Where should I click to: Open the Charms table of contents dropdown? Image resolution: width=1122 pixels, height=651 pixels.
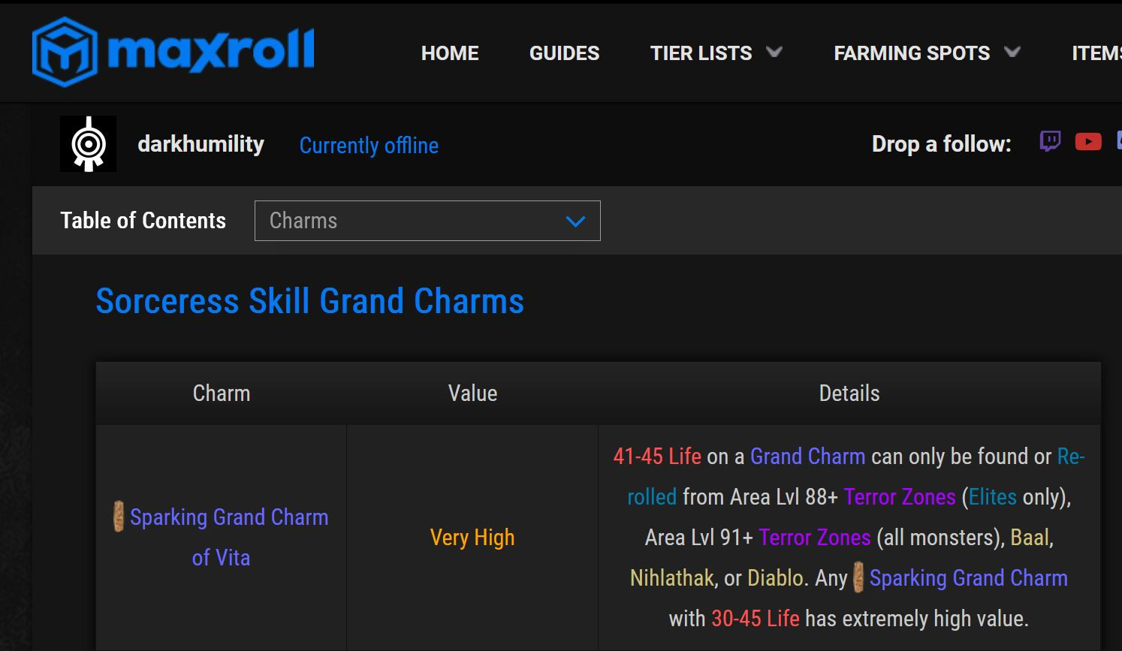(427, 221)
